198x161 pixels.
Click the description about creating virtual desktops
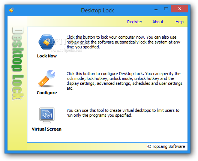tap(123, 113)
